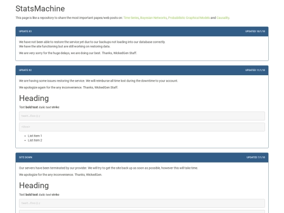Click the UPDATED 10/1/18 date label
The width and height of the screenshot is (284, 213).
(x=255, y=32)
